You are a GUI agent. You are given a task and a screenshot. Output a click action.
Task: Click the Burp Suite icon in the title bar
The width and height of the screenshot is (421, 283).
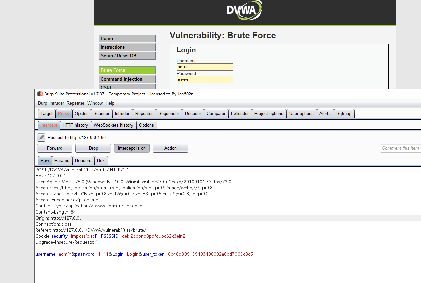(40, 94)
